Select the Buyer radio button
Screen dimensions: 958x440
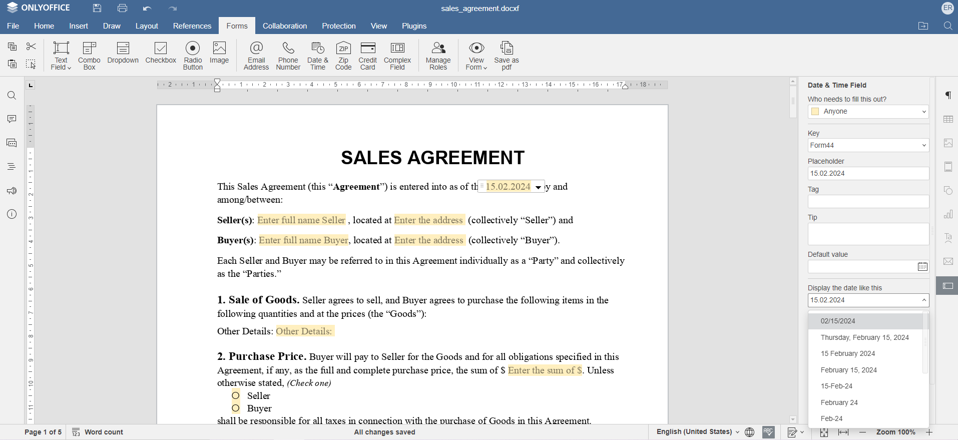236,408
